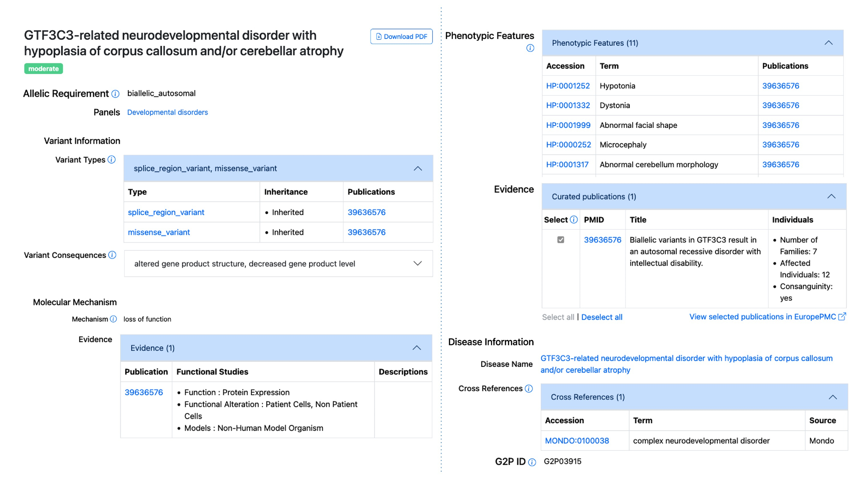Click the Select column info icon

(574, 220)
